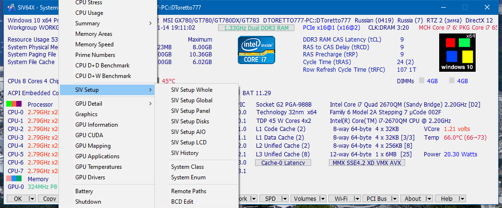Image resolution: width=502 pixels, height=208 pixels.
Task: Click the GPU-0 324MHz P8 row
Action: coord(32,187)
